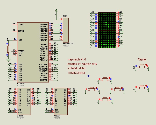Image resolution: width=156 pixels, height=125 pixels.
Task: Toggle the red latch dot on 'l' button
Action: coord(96,88)
